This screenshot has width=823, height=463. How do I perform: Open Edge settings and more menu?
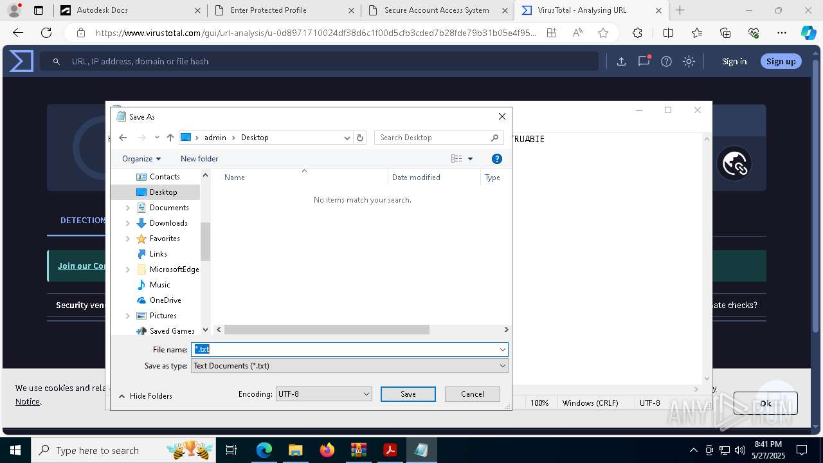pyautogui.click(x=781, y=33)
